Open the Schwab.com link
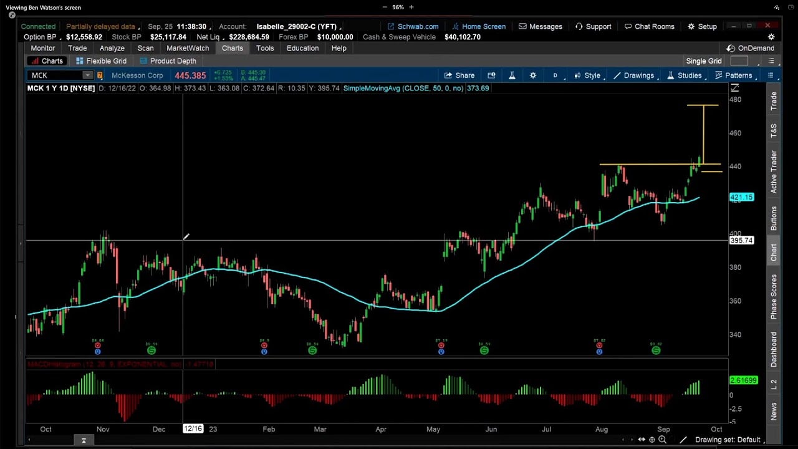Screen dimensions: 798x449 coord(413,26)
